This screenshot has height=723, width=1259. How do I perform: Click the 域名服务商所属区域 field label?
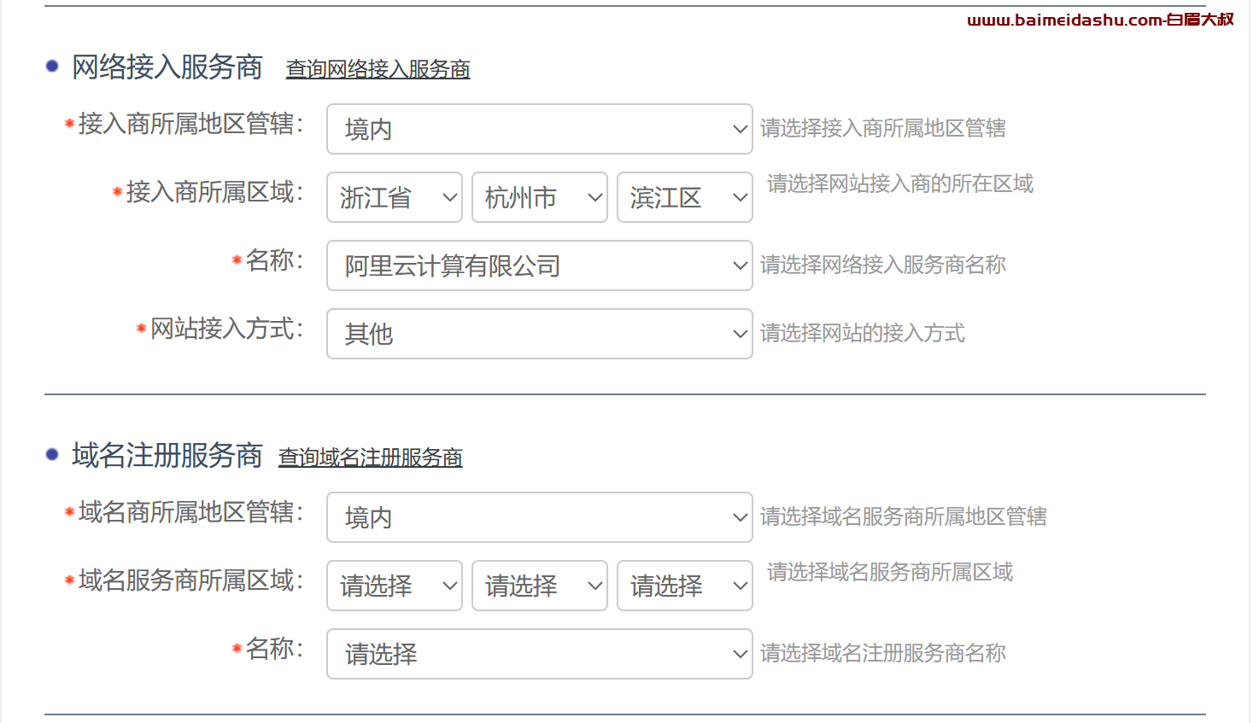(x=190, y=580)
